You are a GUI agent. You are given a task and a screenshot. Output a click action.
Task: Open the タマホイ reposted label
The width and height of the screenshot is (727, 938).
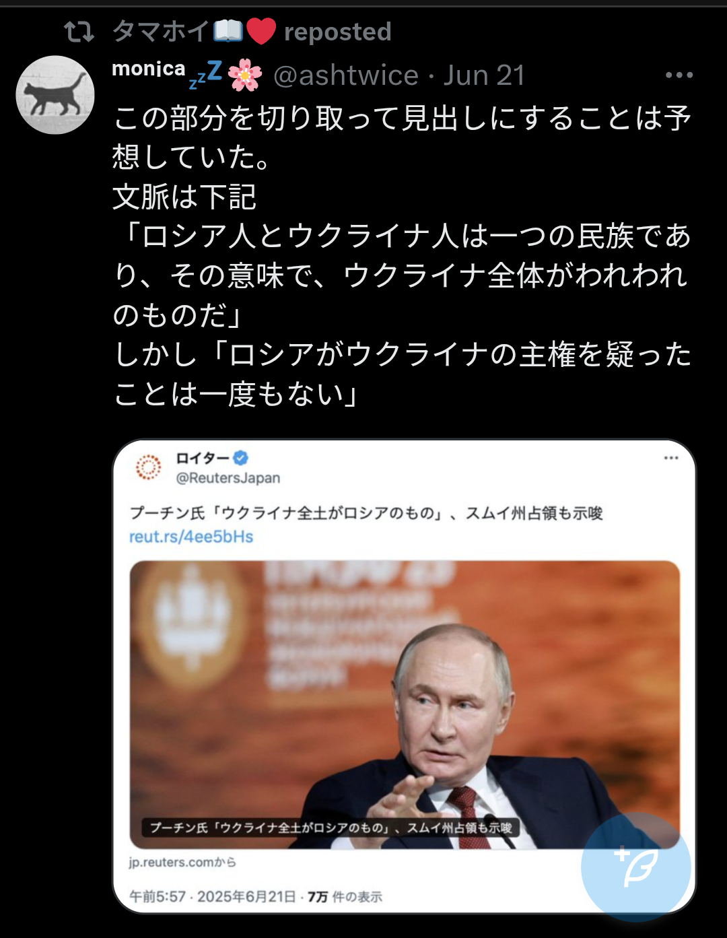pos(252,32)
